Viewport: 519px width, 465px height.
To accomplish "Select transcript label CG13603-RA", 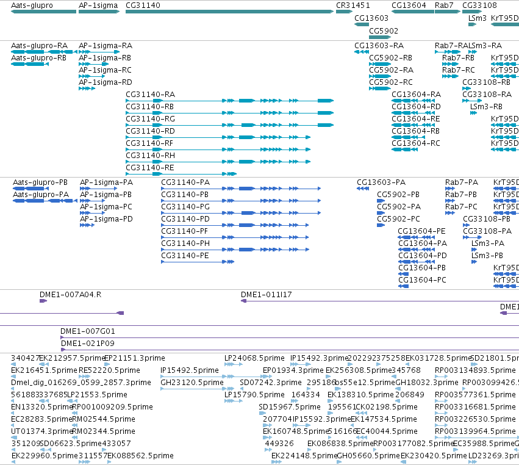I will point(379,46).
